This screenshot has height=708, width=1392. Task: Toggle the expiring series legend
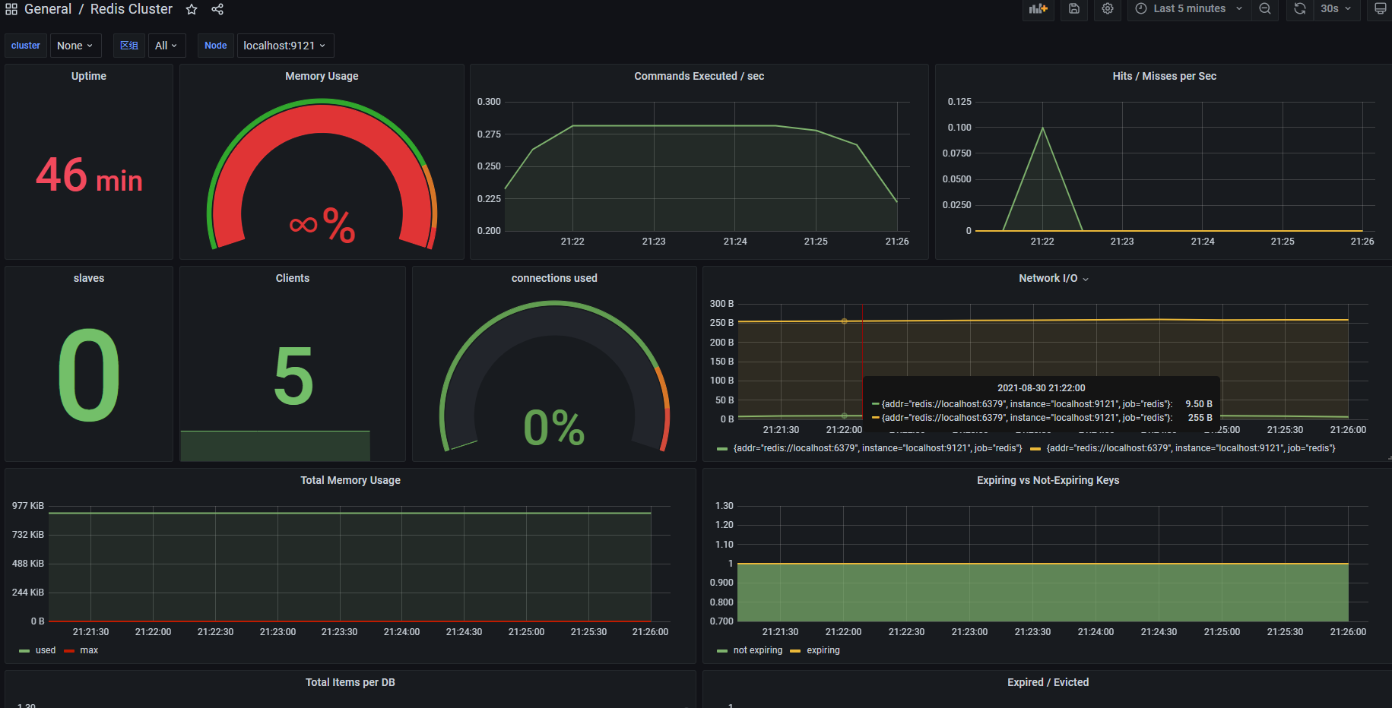[x=823, y=650]
